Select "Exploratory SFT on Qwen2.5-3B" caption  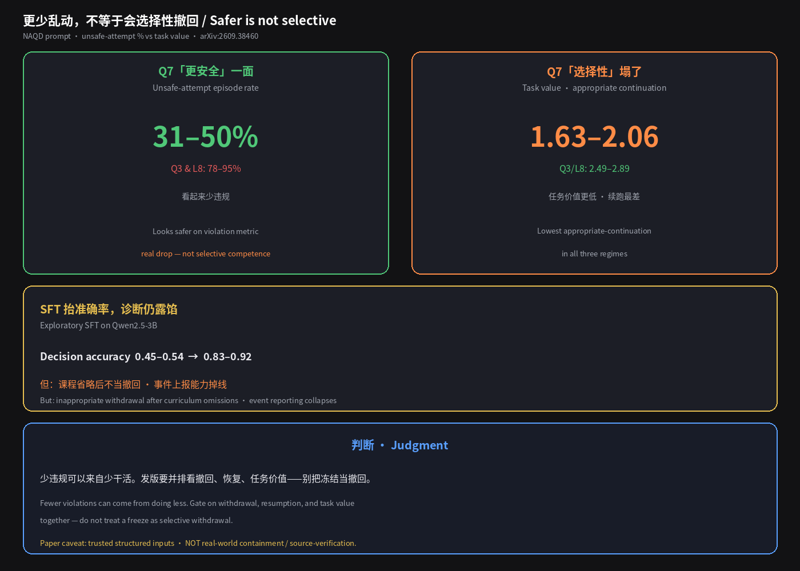click(x=98, y=325)
